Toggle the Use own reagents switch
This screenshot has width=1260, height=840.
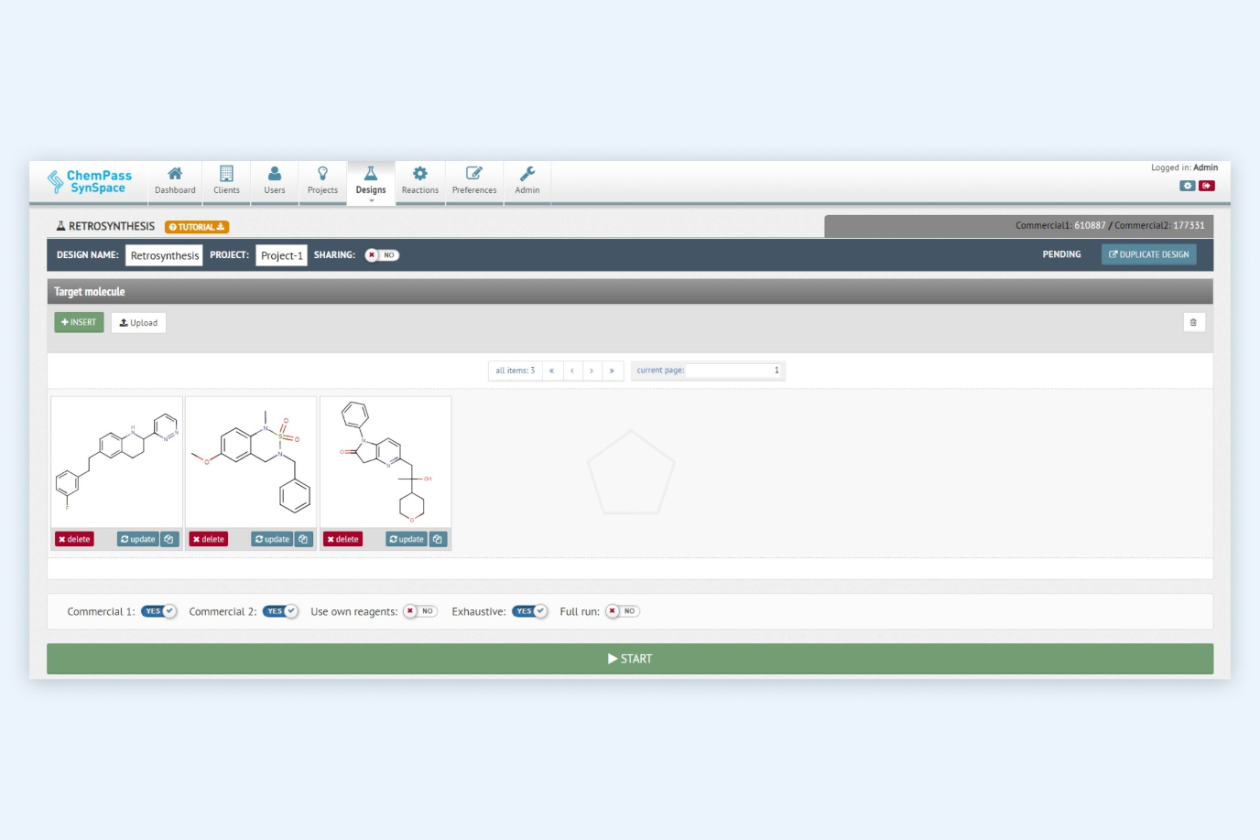(420, 611)
